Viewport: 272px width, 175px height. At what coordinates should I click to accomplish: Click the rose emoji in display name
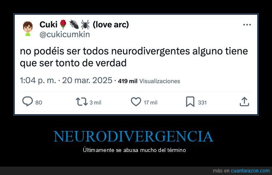tap(63, 24)
